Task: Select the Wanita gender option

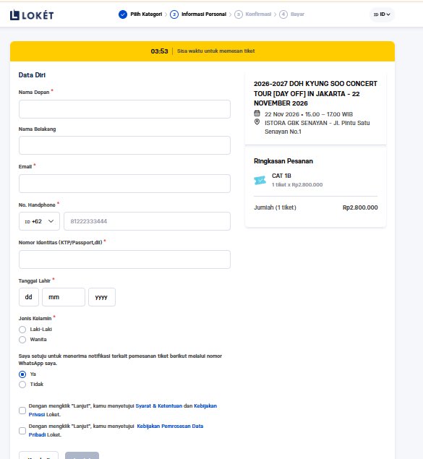Action: click(x=22, y=340)
